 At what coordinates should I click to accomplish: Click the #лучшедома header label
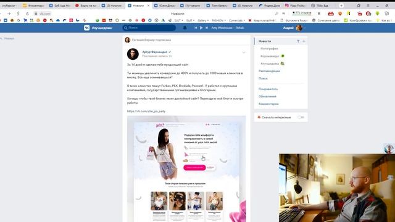click(x=102, y=28)
